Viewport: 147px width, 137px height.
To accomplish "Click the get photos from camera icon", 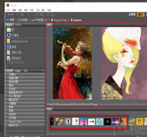I will click(x=37, y=14).
